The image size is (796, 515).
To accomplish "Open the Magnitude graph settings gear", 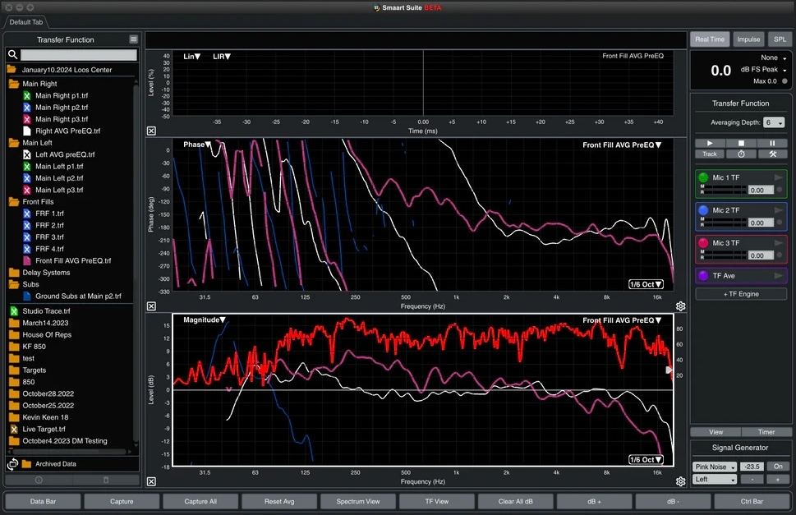I will [681, 481].
